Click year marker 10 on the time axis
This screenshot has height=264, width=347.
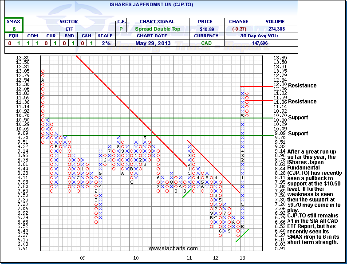pos(136,257)
